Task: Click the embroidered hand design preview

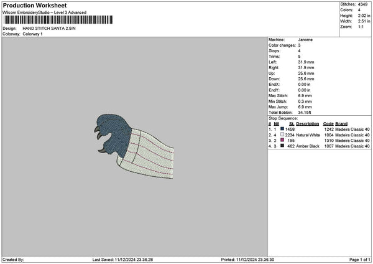Action: tap(134, 146)
